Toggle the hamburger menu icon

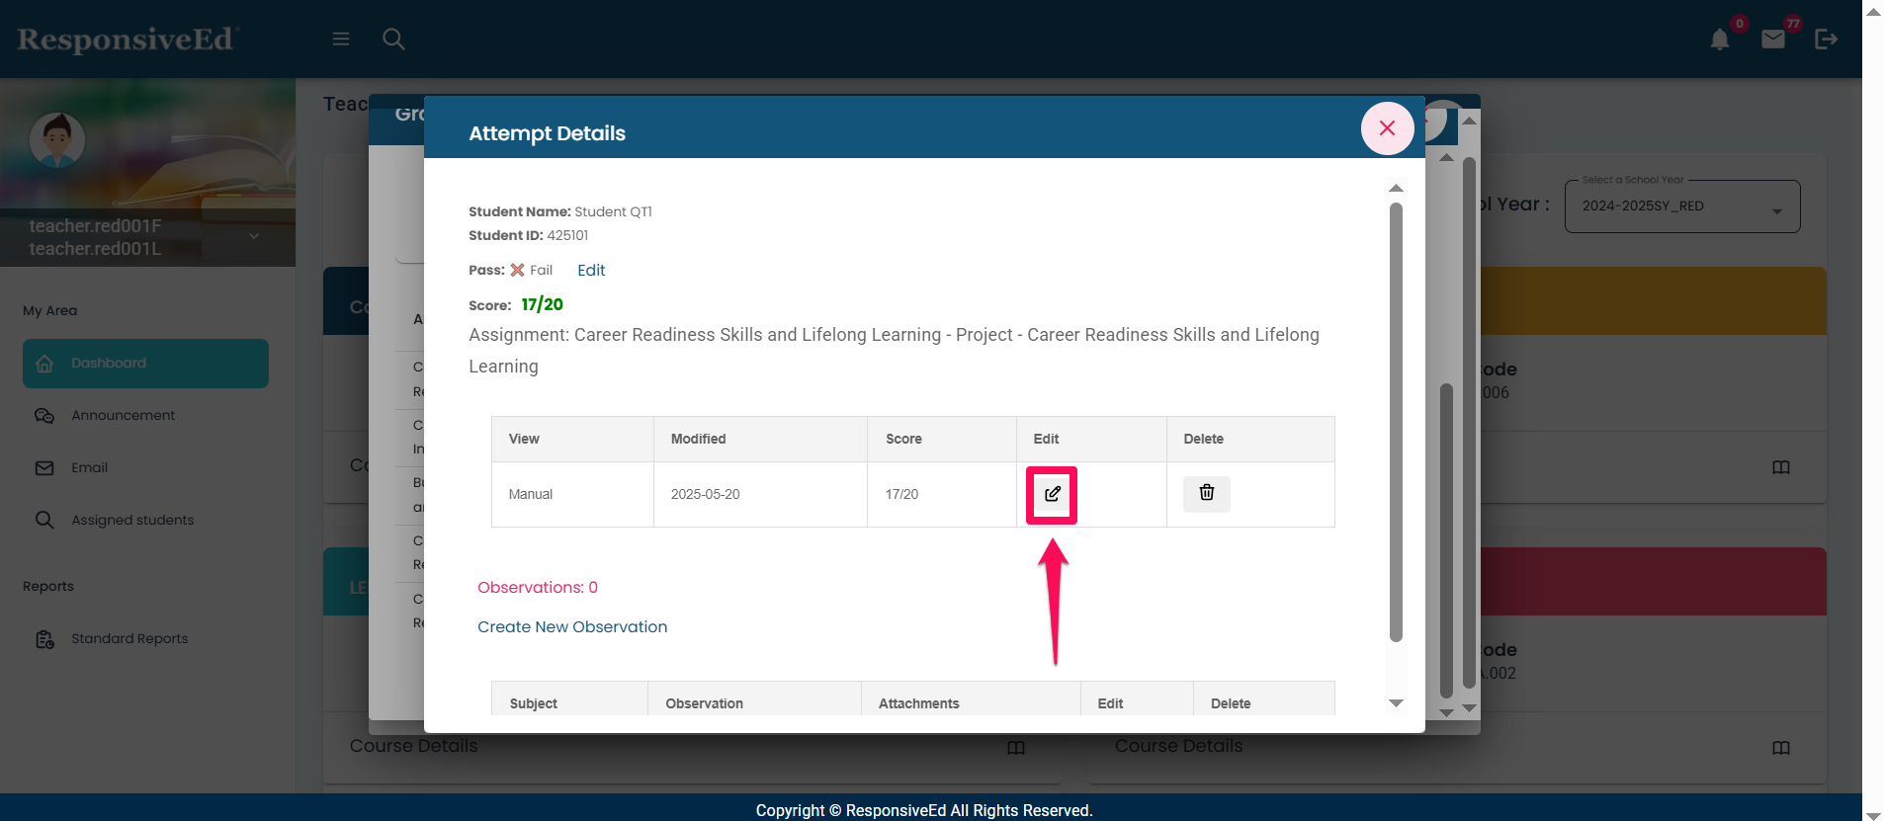pos(341,40)
